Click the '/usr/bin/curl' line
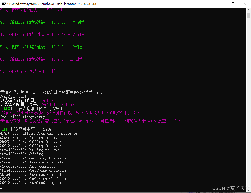This screenshot has height=193, width=251. point(13,97)
